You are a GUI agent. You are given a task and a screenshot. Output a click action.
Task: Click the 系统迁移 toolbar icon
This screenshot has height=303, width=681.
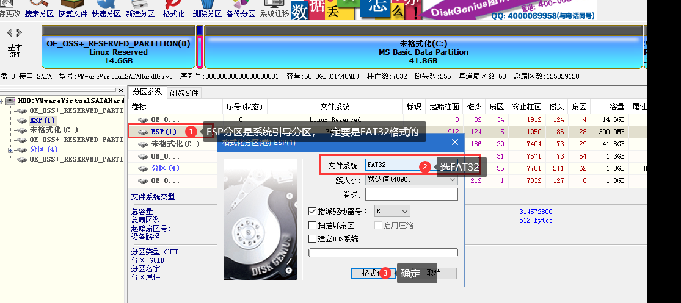click(x=274, y=10)
